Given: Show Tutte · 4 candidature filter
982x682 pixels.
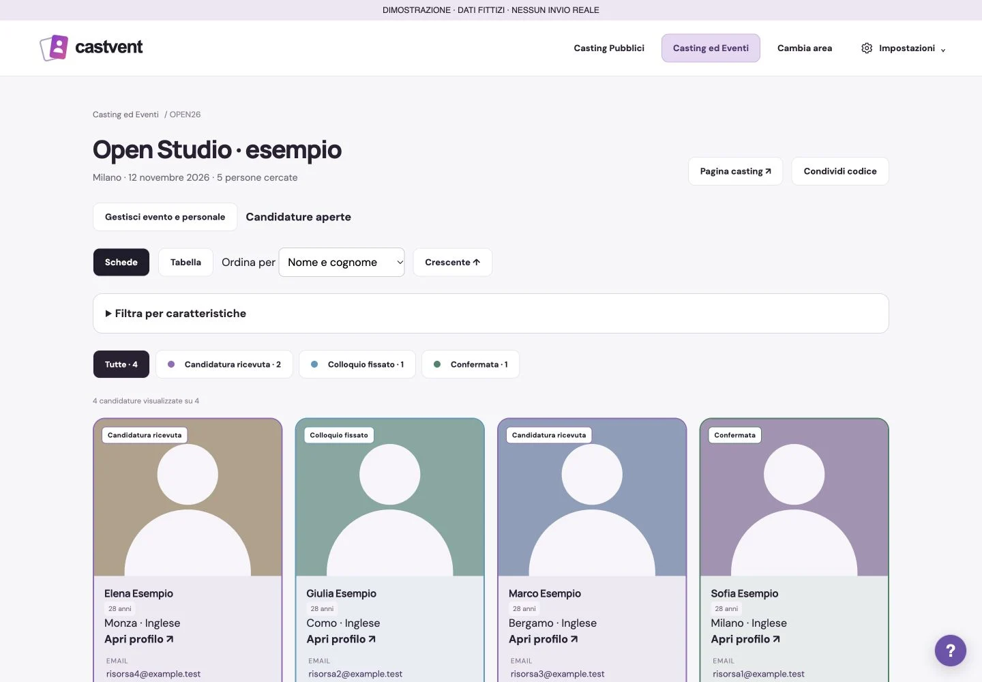Looking at the screenshot, I should coord(121,364).
